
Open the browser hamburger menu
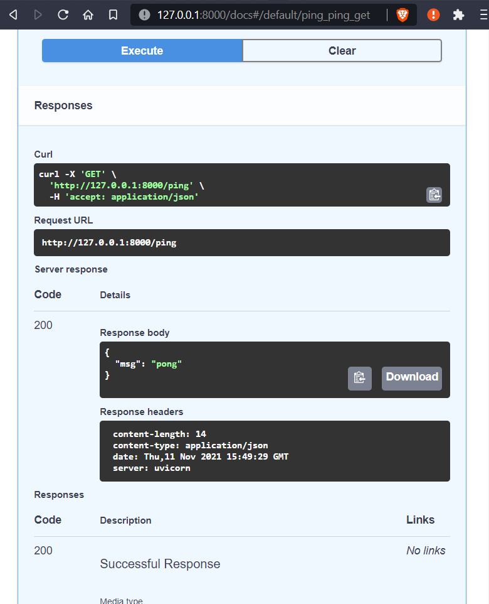(x=484, y=15)
